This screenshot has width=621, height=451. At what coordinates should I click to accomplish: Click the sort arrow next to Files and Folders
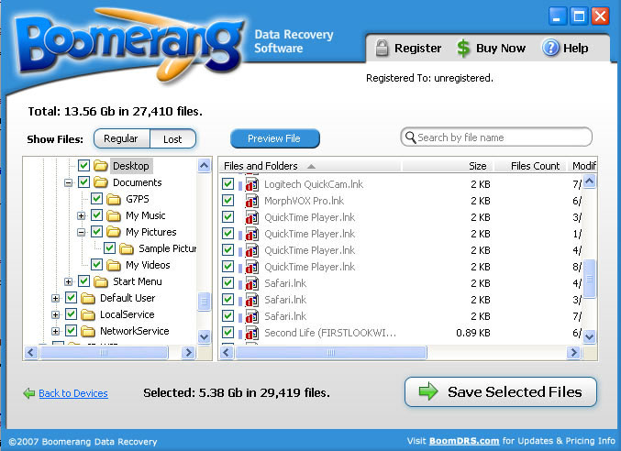tap(311, 166)
